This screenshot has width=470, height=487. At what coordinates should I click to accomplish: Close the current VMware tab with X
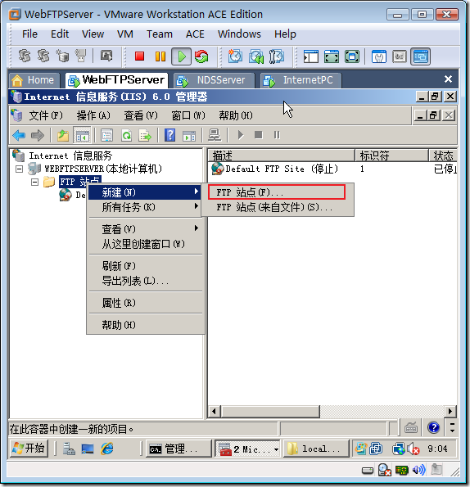click(448, 79)
